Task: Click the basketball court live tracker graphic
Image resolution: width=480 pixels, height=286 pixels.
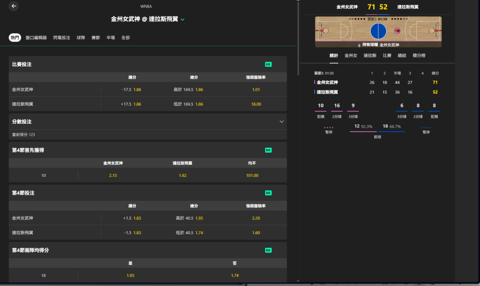Action: tap(378, 32)
